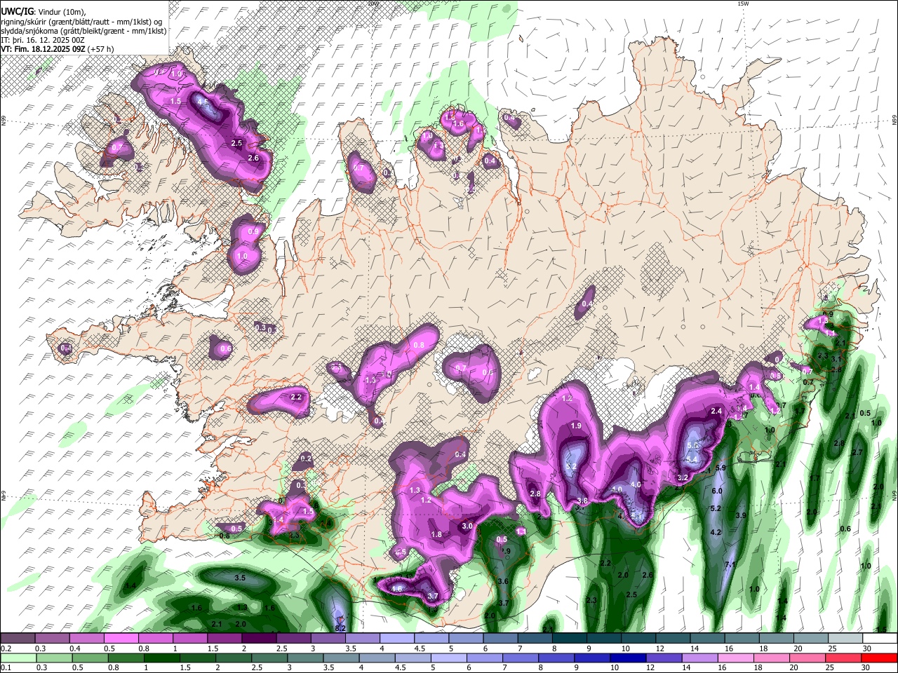Click the 'IT: þri. 16. 12. 2025 00Z' line
The width and height of the screenshot is (898, 673).
point(42,40)
